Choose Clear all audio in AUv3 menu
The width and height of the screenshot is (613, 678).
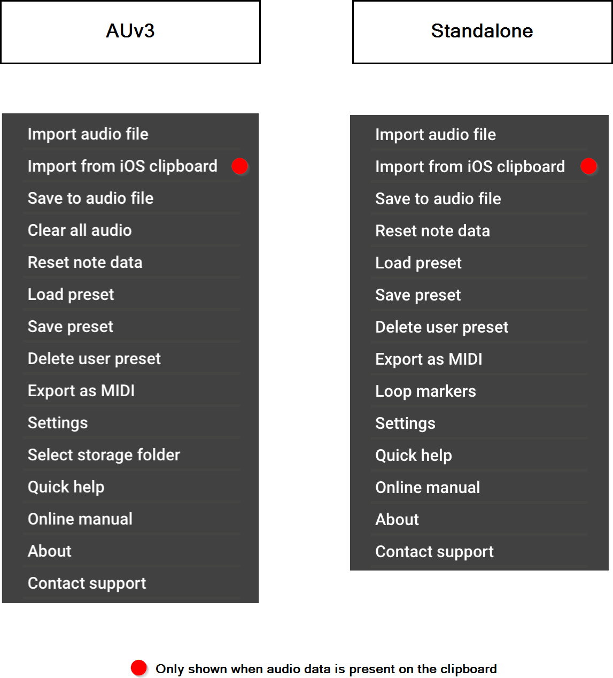click(x=80, y=230)
